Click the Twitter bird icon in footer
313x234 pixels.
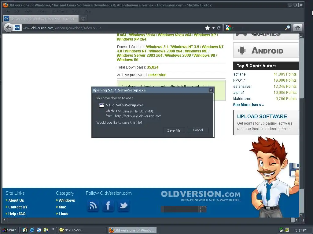123,206
